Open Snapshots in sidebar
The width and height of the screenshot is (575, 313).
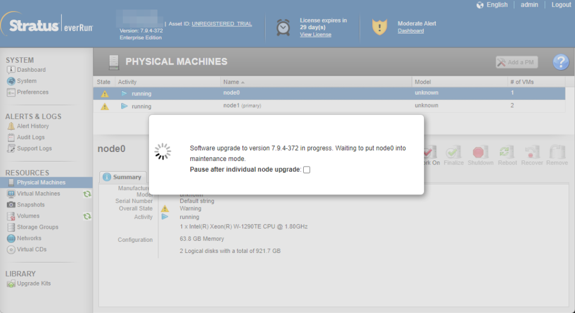click(x=31, y=205)
